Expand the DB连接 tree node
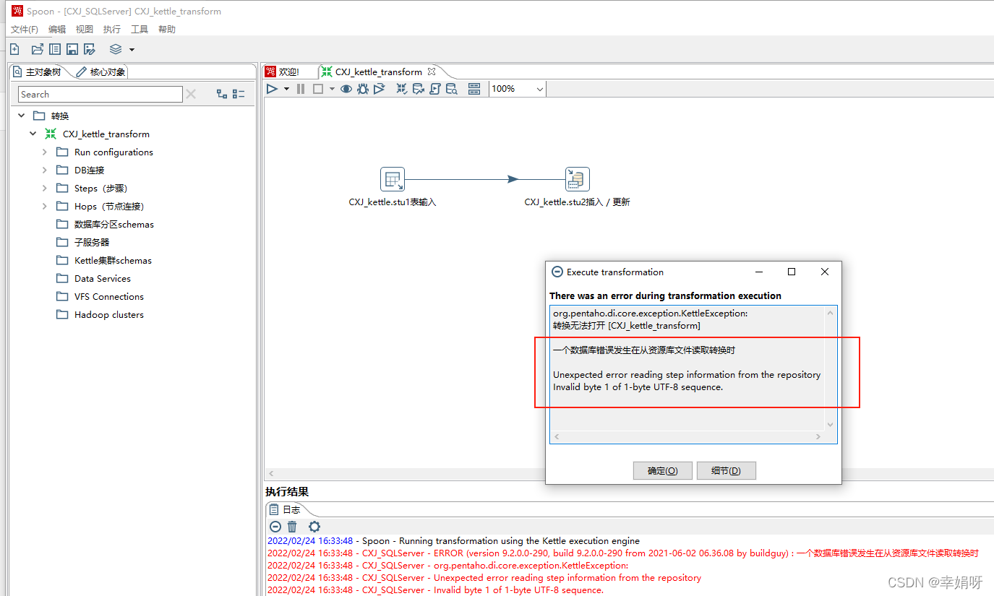 pos(43,170)
